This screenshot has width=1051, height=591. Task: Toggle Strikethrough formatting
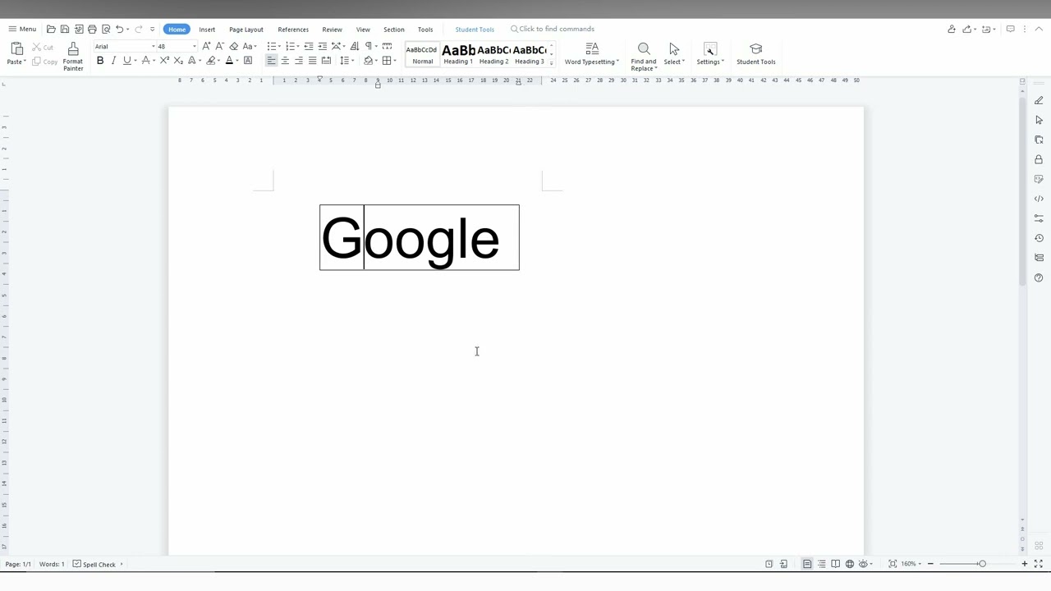pos(145,61)
